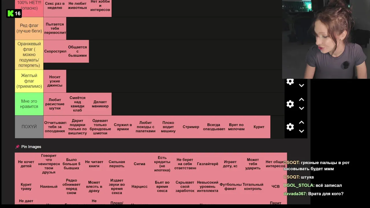This screenshot has height=208, width=370.
Task: Select the Стример tile
Action: coord(191,127)
